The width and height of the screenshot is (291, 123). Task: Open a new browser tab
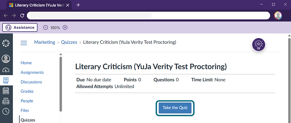(x=78, y=5)
